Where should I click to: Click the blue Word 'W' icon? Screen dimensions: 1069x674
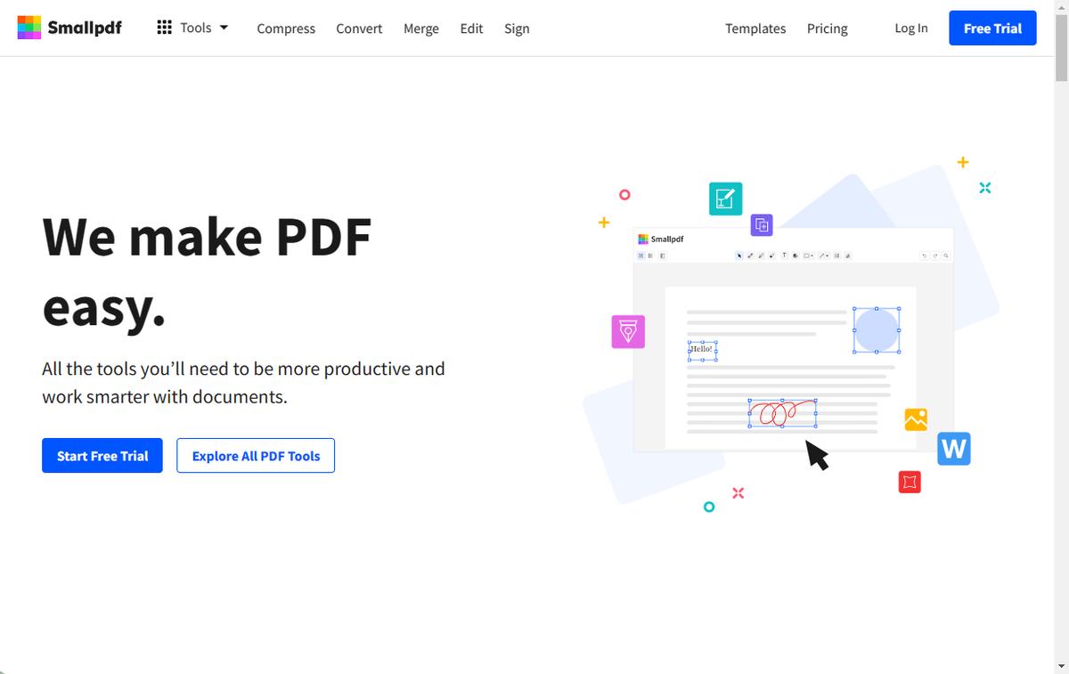[953, 449]
